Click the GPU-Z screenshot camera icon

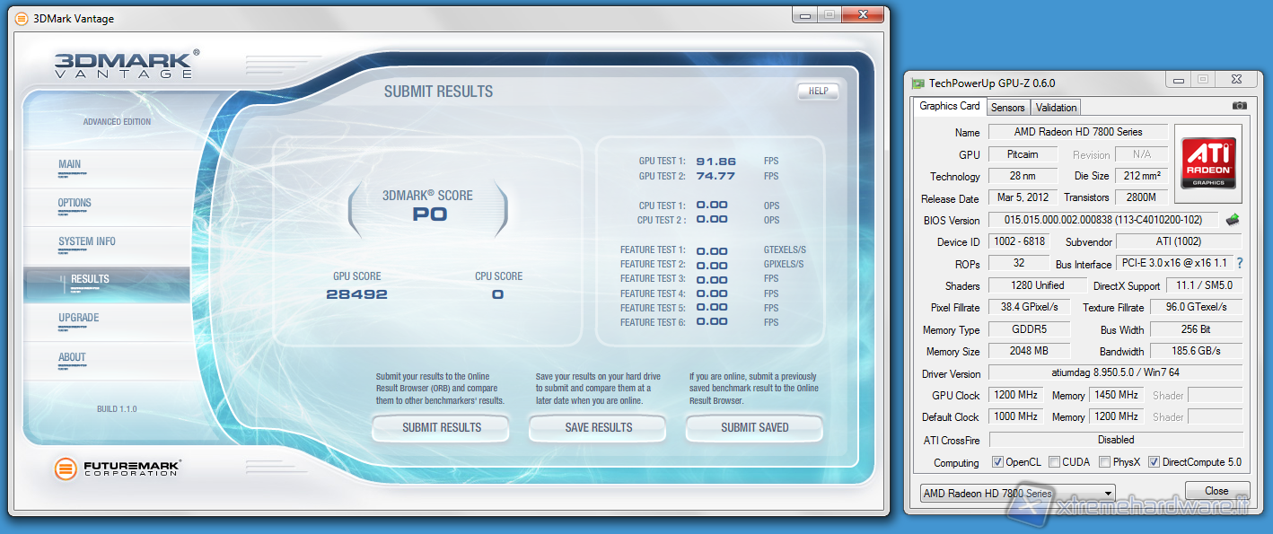pos(1239,106)
